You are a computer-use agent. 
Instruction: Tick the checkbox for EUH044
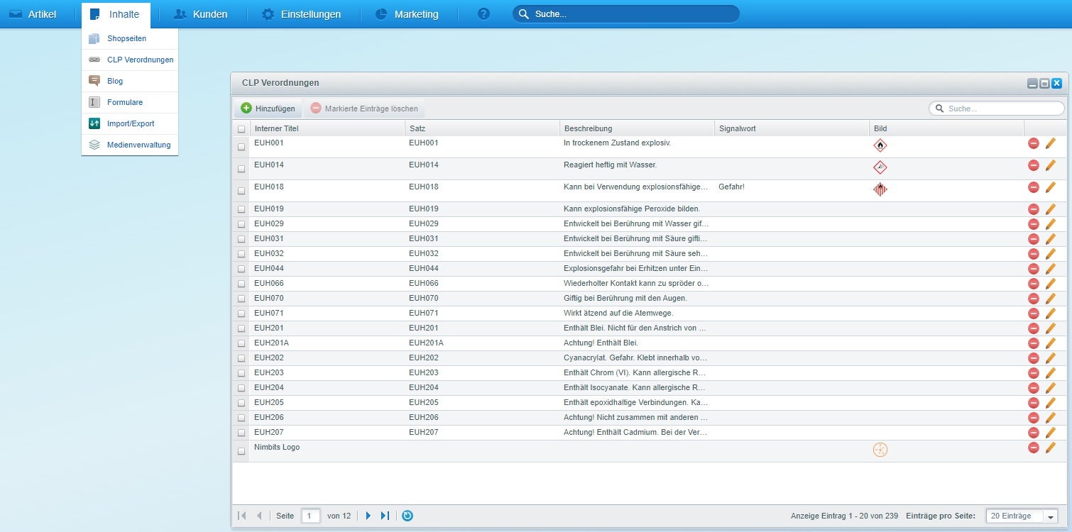coord(241,269)
